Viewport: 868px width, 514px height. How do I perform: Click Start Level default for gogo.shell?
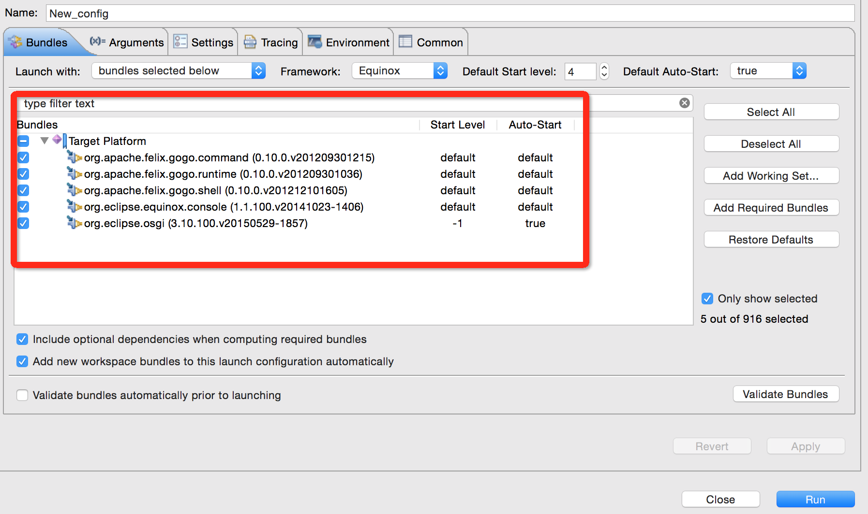coord(458,190)
